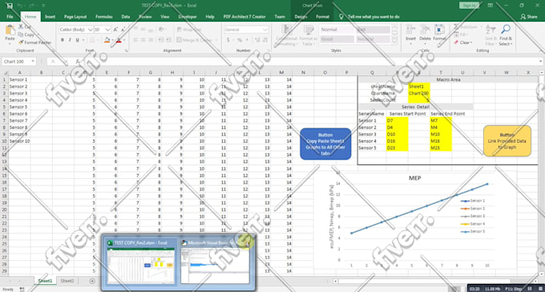
Task: Open the Formulas ribbon tab
Action: click(104, 16)
